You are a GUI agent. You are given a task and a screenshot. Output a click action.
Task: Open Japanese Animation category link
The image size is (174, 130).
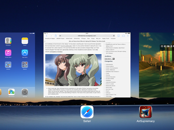pyautogui.click(x=111, y=82)
